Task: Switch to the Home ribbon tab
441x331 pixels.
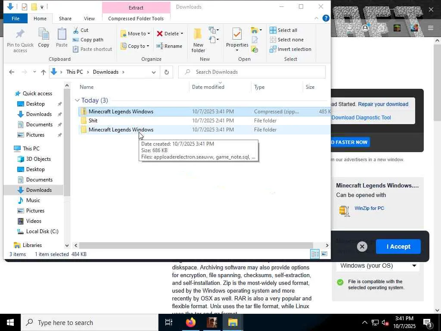Action: (x=40, y=19)
